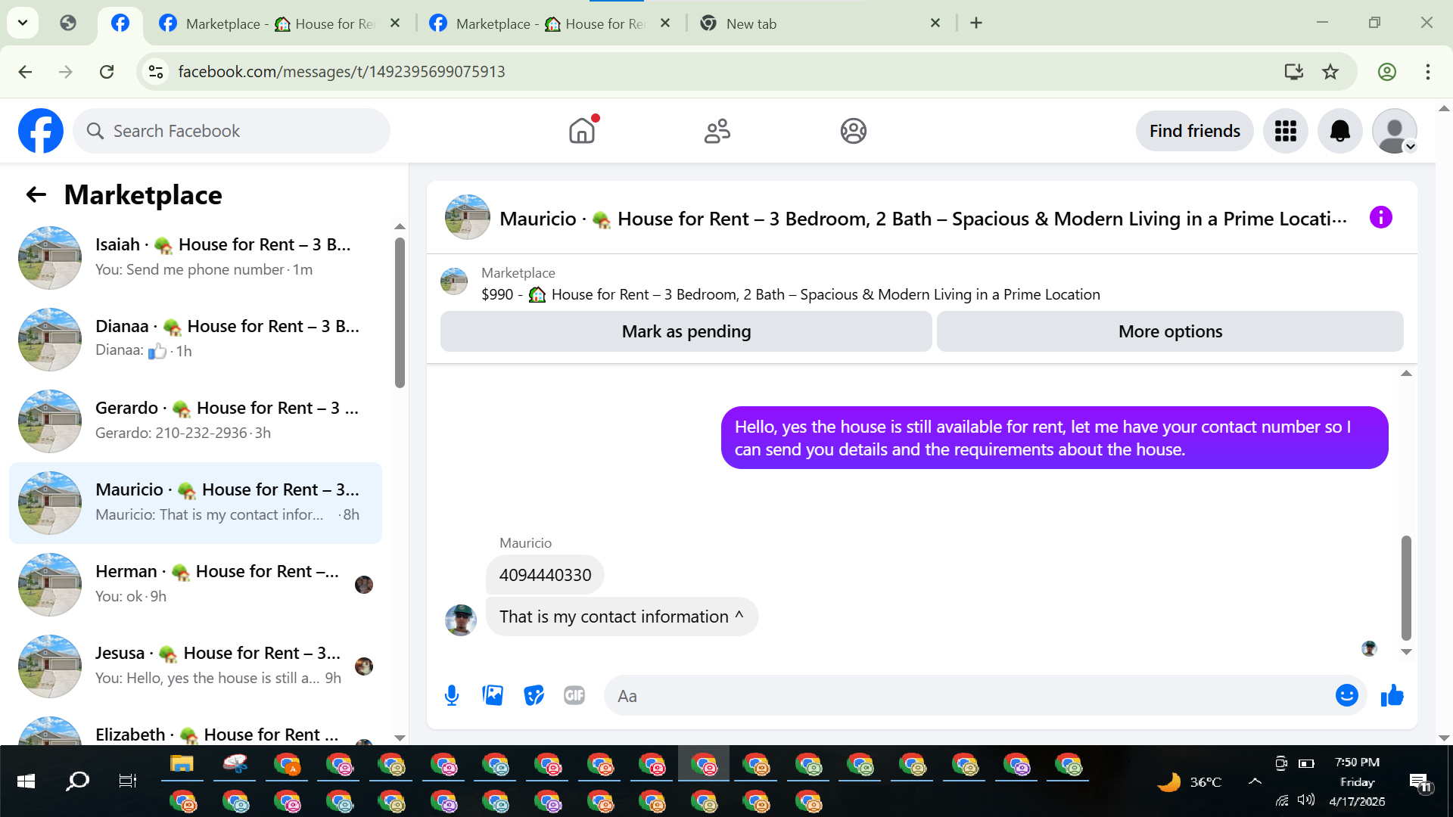
Task: Show hidden system tray icons
Action: tap(1255, 781)
